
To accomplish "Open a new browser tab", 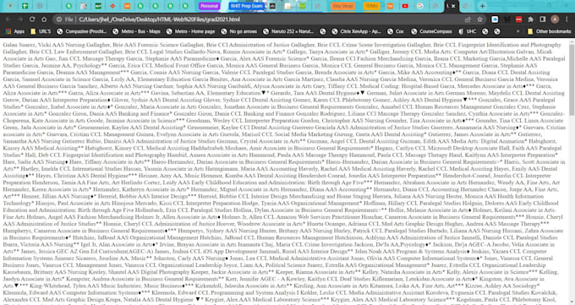I will point(482,6).
